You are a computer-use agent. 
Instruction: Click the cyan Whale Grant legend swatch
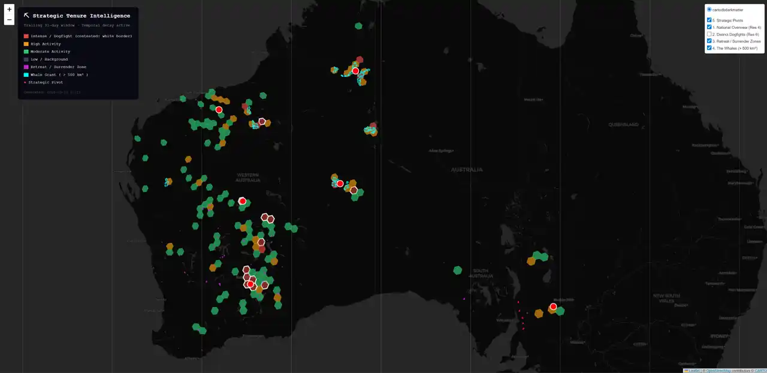click(26, 75)
